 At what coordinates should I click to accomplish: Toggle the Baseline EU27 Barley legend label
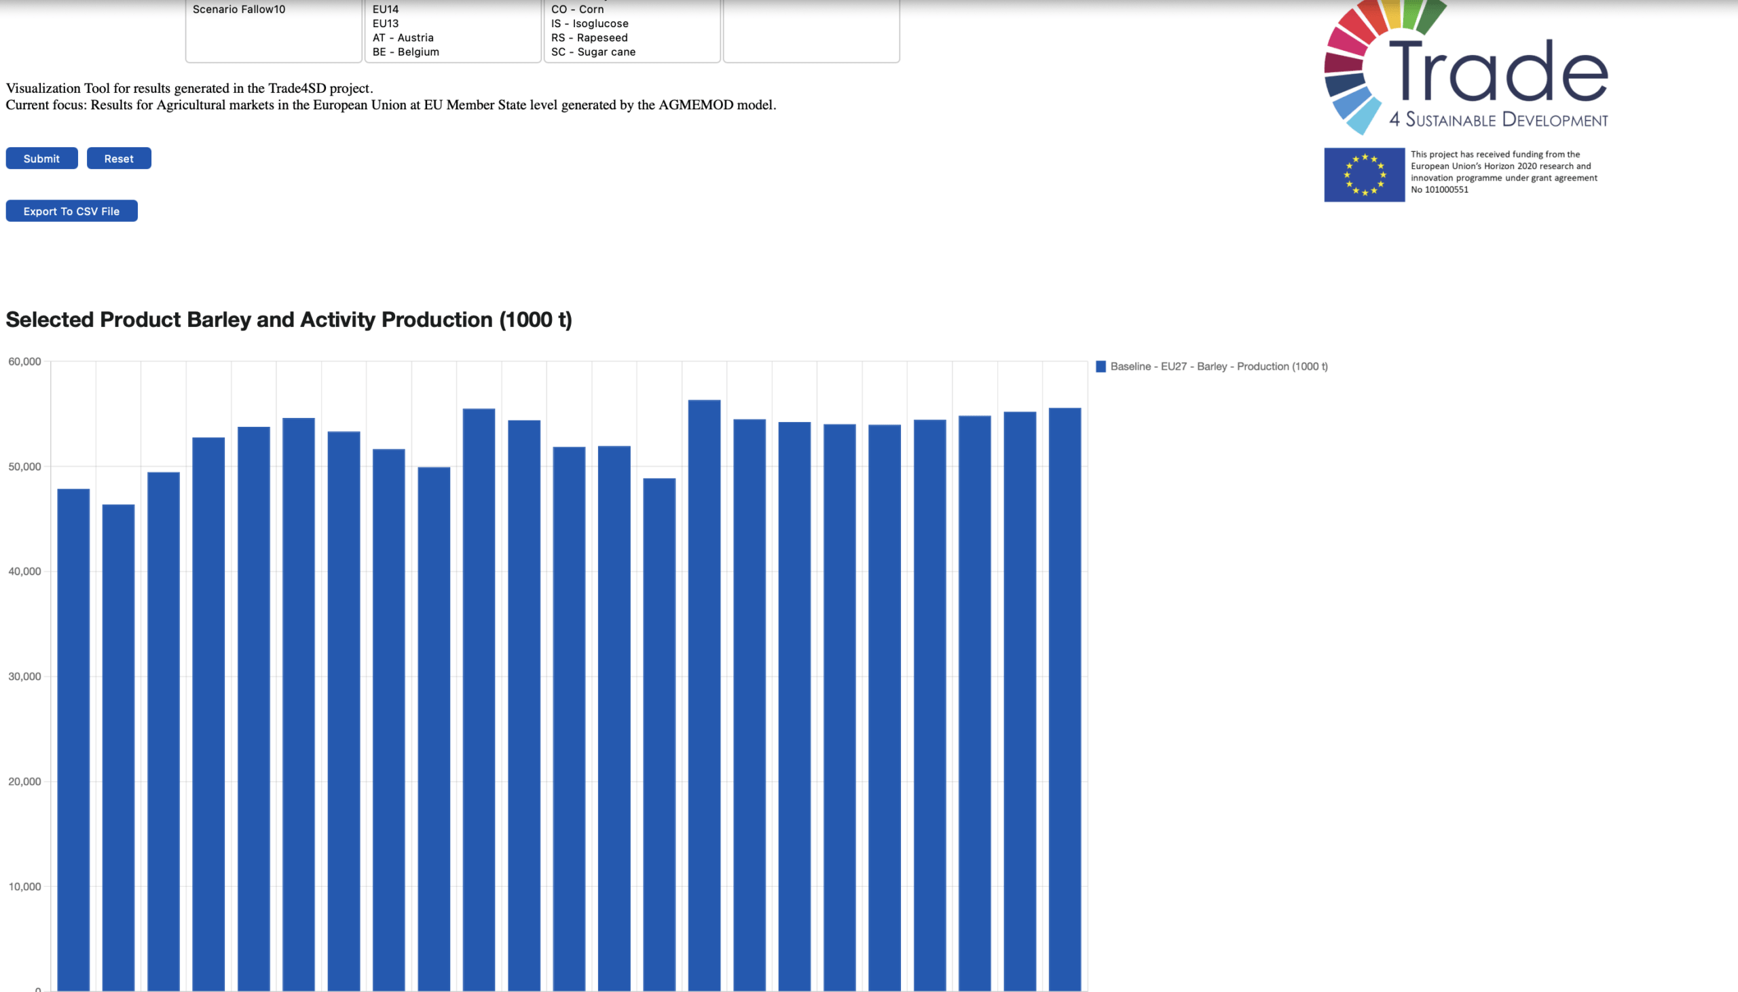tap(1219, 366)
